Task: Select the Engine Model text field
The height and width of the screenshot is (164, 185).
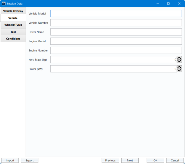Action: click(x=116, y=41)
